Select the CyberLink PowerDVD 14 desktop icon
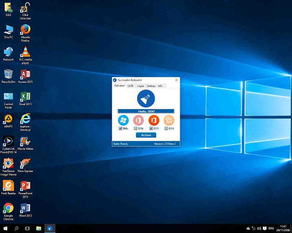The width and height of the screenshot is (292, 233). [8, 145]
